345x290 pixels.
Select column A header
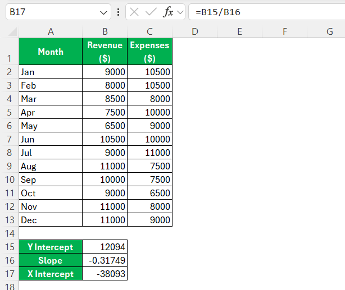tap(51, 31)
